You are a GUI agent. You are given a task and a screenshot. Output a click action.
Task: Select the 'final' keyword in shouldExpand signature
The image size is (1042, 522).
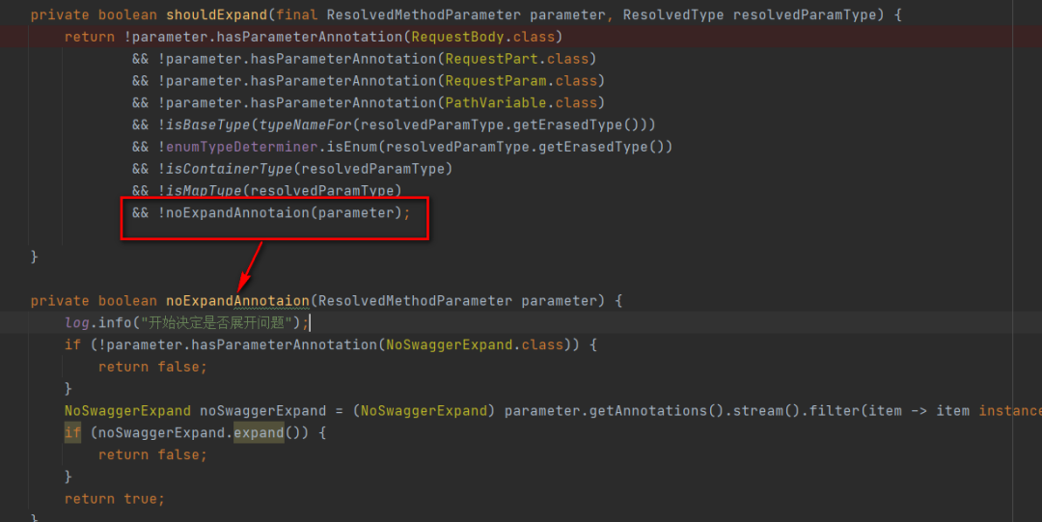click(x=297, y=14)
